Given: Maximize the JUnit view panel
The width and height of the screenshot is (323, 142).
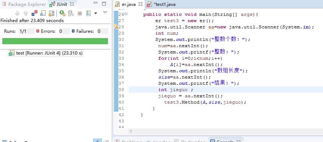Looking at the screenshot, I should click(x=104, y=3).
